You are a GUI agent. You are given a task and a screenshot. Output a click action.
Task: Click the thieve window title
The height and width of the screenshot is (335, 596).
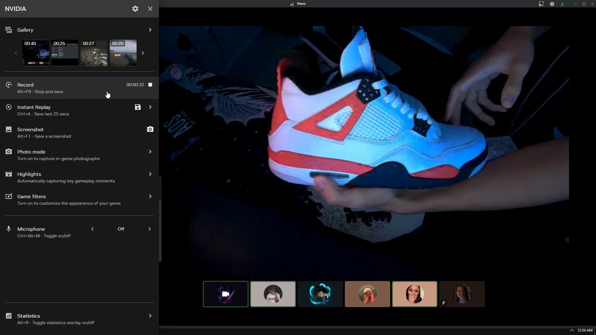[x=301, y=4]
